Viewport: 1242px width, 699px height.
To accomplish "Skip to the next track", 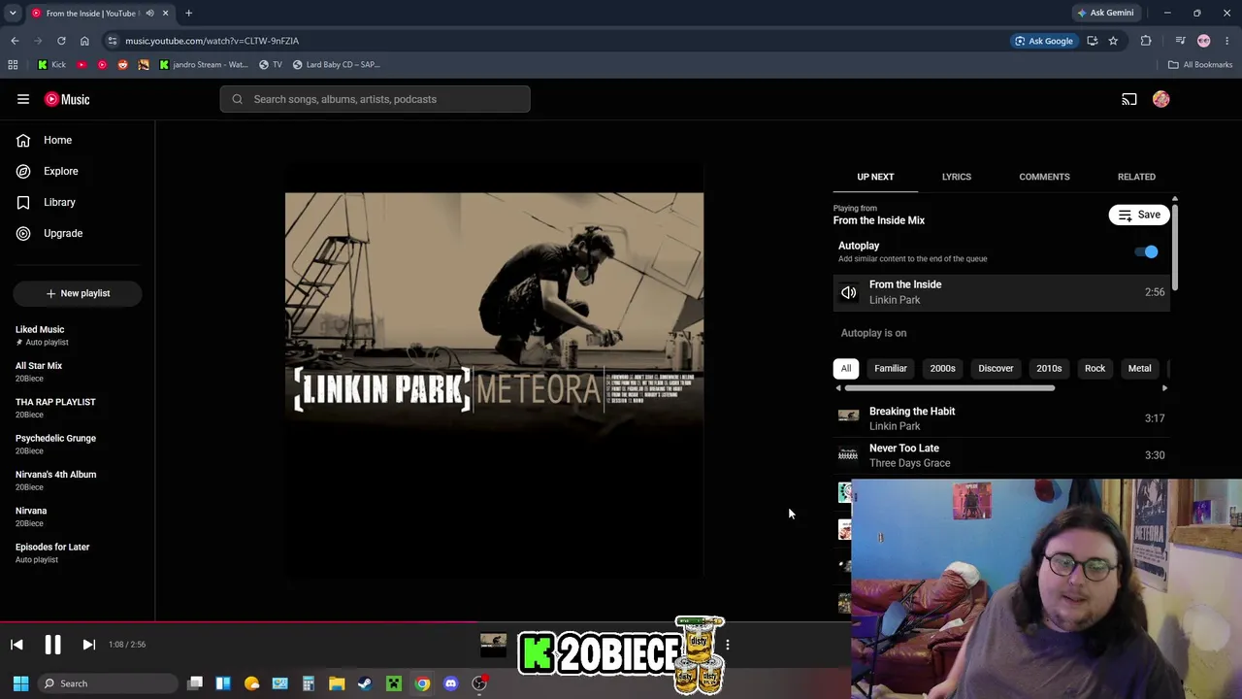I will 88,645.
